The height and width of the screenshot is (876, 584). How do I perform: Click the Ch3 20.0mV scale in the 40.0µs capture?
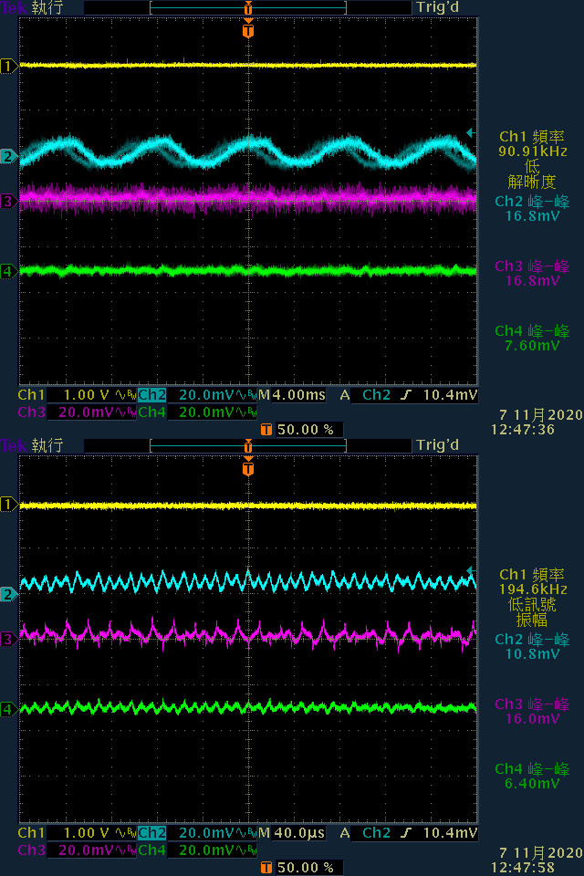click(85, 850)
